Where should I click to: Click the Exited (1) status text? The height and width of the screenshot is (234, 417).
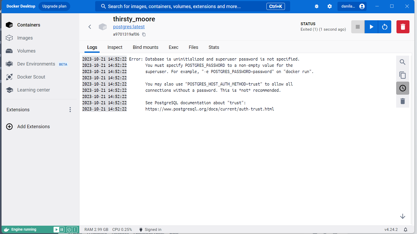coord(323,29)
